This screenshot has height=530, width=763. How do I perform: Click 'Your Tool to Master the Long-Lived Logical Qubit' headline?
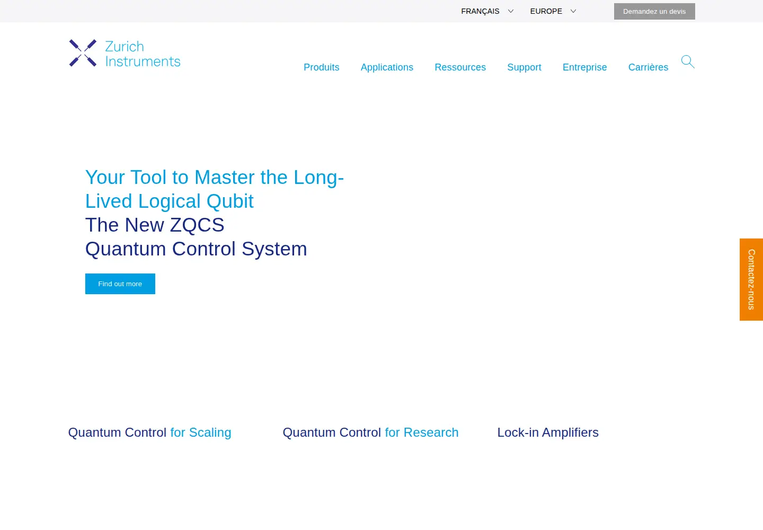click(215, 189)
